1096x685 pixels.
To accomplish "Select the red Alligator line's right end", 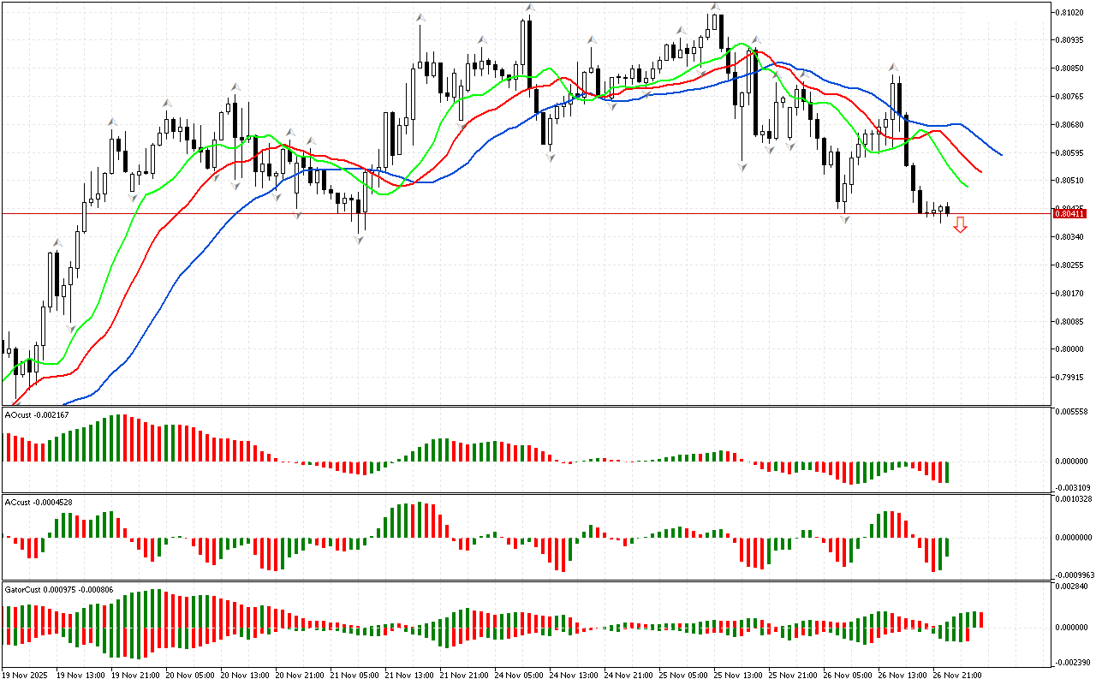I will tap(980, 171).
